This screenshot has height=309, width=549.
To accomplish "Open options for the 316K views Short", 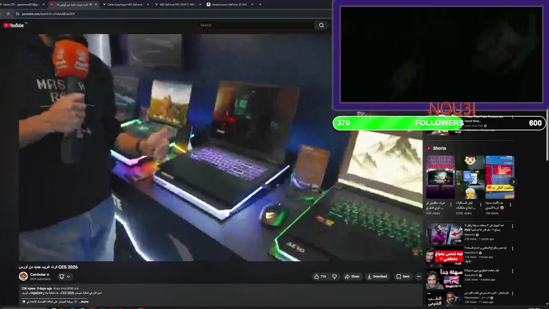I will [480, 205].
